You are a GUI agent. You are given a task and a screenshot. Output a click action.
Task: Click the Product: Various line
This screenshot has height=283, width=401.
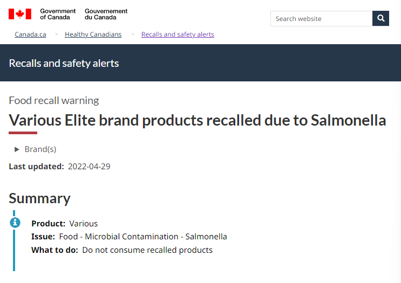(64, 224)
